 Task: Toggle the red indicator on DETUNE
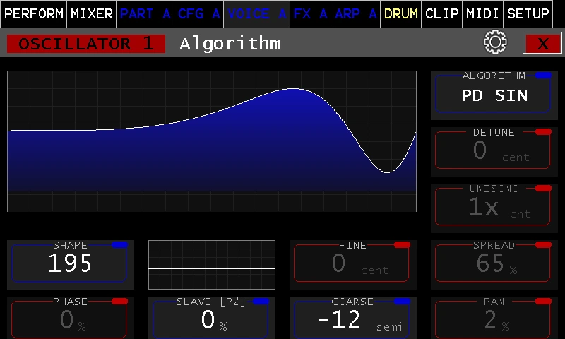coord(543,132)
